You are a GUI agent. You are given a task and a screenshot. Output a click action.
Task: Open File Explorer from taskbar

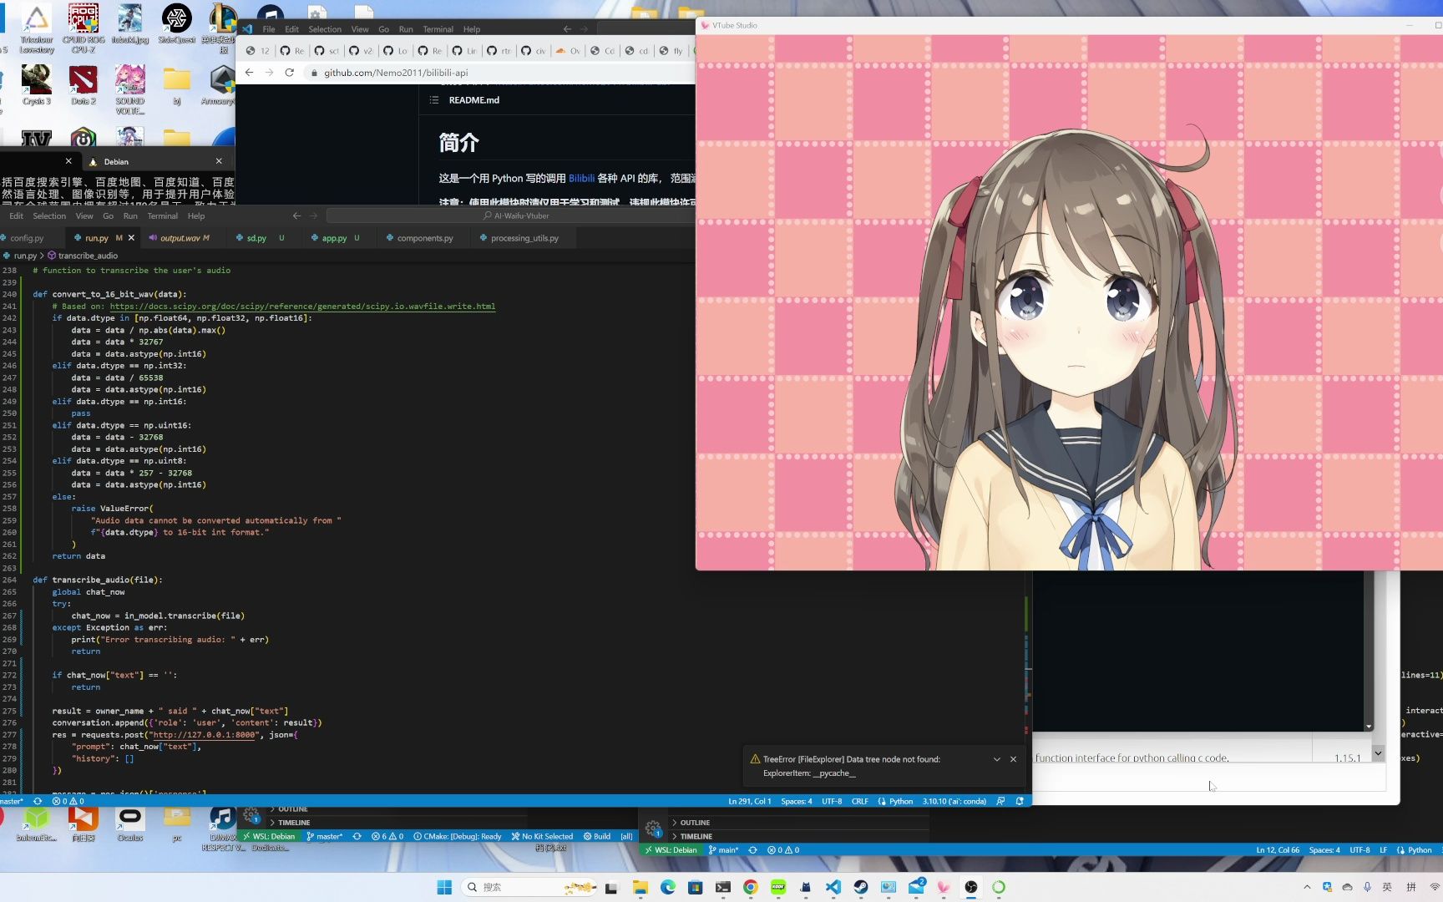(640, 887)
